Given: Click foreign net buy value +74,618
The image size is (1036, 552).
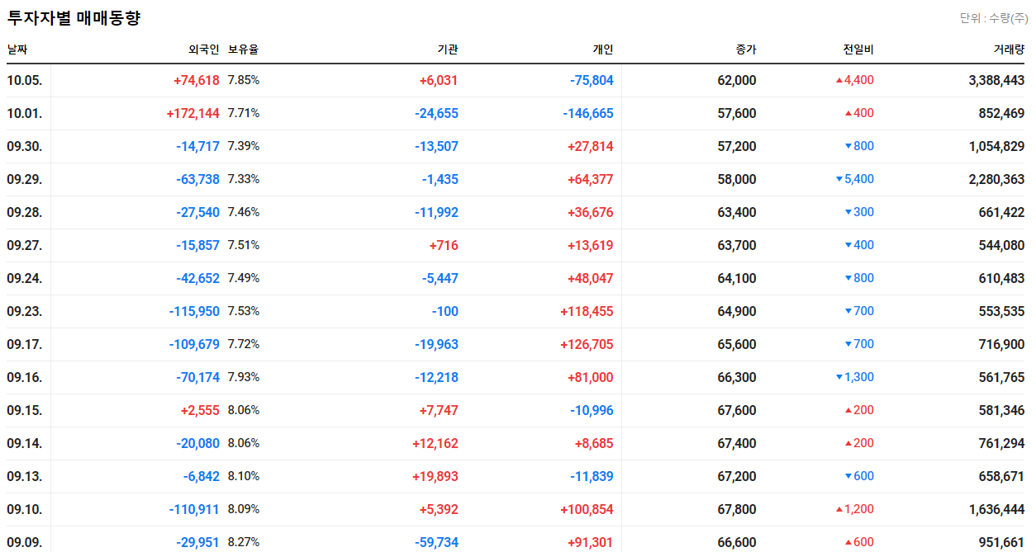Looking at the screenshot, I should (197, 80).
